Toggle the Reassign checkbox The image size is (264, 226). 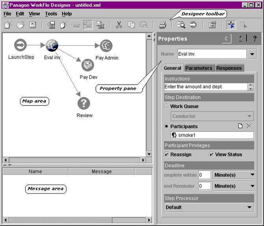(x=167, y=154)
